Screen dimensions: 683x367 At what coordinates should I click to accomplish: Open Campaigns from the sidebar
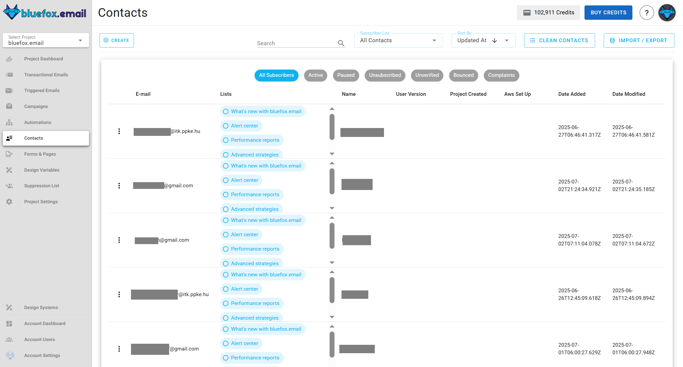click(x=46, y=106)
